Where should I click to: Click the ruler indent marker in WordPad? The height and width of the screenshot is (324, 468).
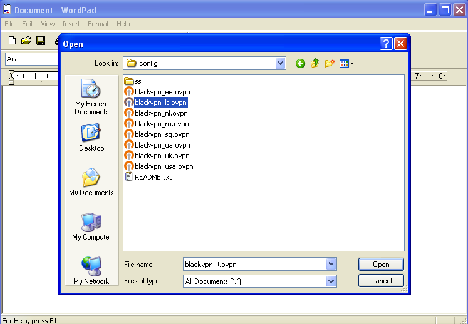click(11, 77)
